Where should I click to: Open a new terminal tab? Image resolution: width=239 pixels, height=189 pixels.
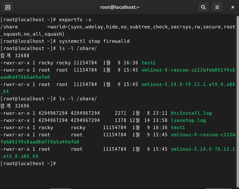pos(8,7)
